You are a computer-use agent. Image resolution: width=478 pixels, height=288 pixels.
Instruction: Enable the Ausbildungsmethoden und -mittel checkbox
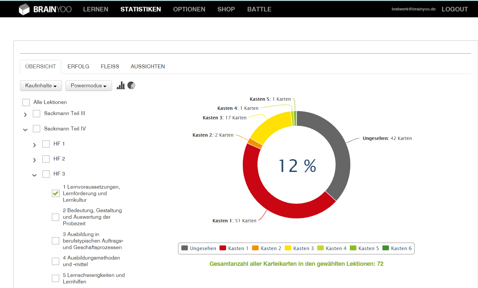[x=56, y=261]
